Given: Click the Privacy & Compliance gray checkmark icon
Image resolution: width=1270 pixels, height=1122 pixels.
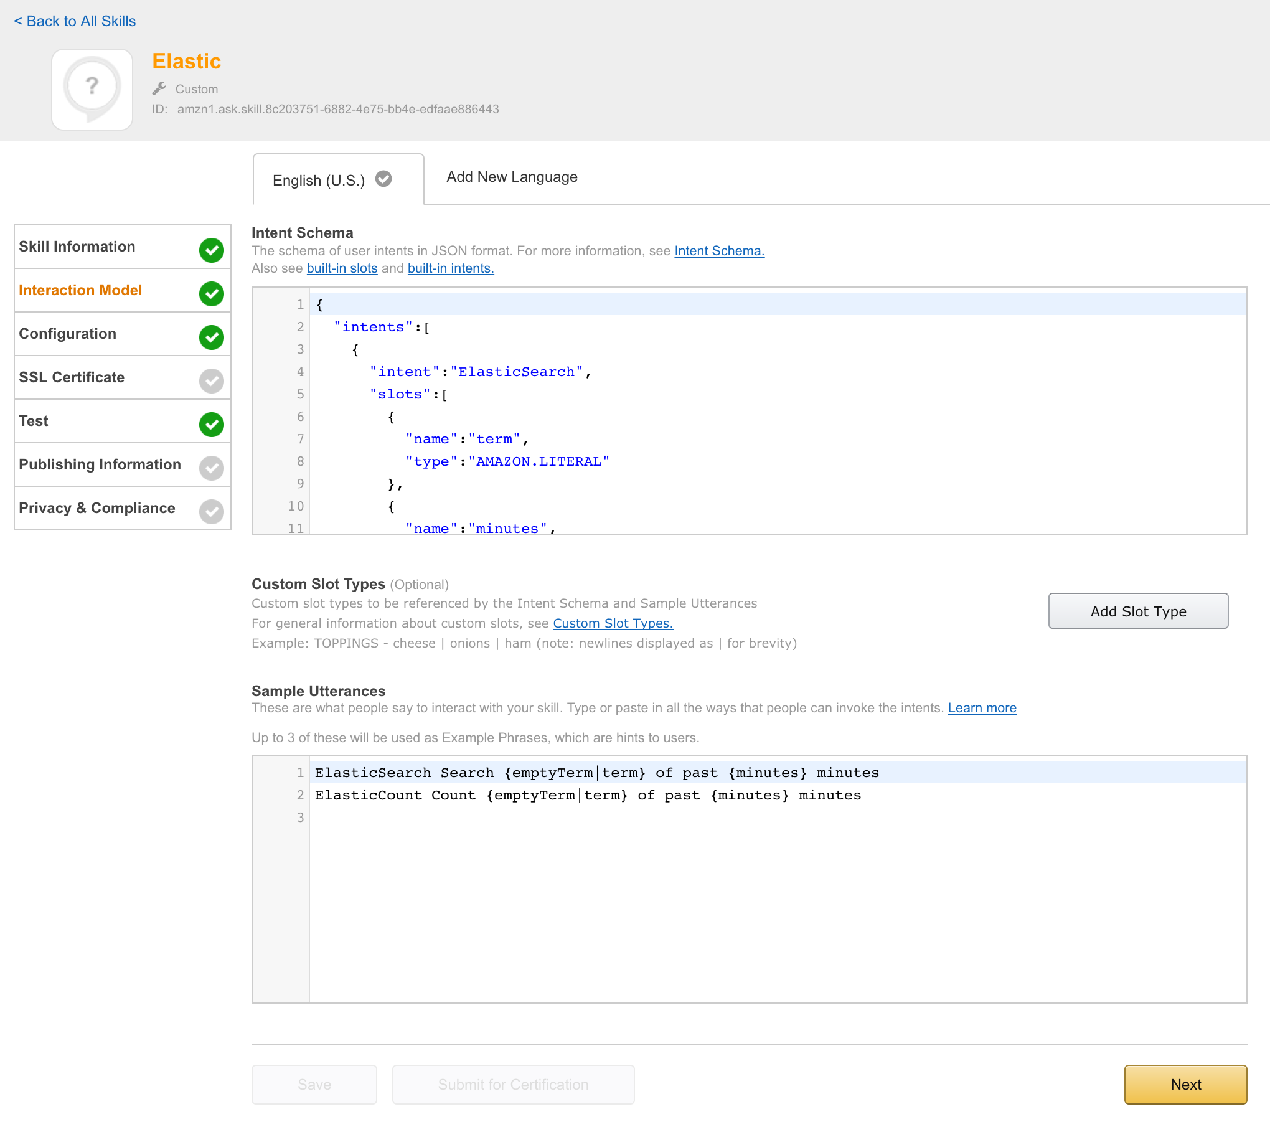Looking at the screenshot, I should tap(212, 511).
